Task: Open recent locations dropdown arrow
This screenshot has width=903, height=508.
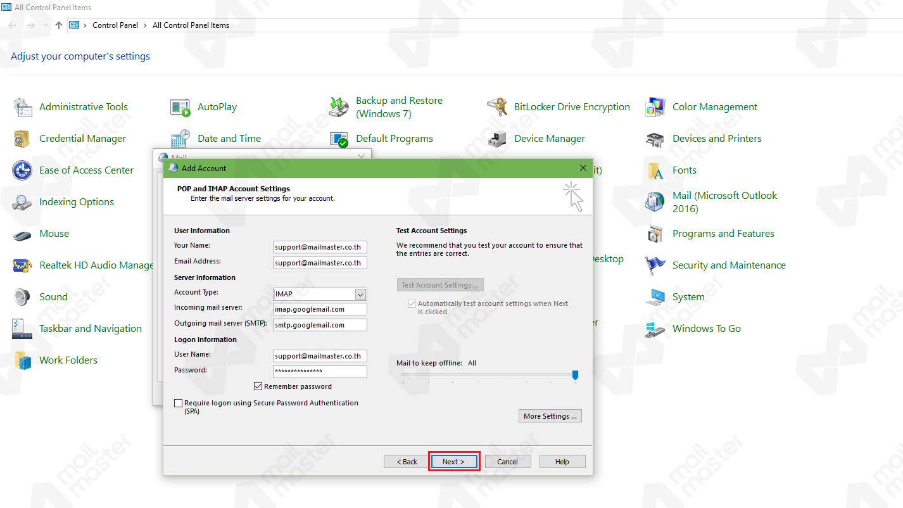Action: click(x=45, y=25)
